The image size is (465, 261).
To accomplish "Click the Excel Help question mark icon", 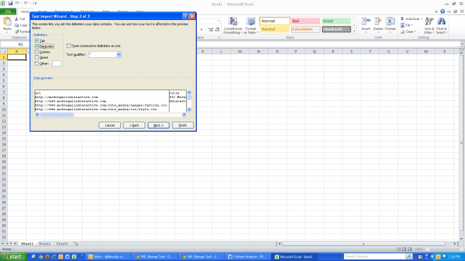I will pos(442,11).
